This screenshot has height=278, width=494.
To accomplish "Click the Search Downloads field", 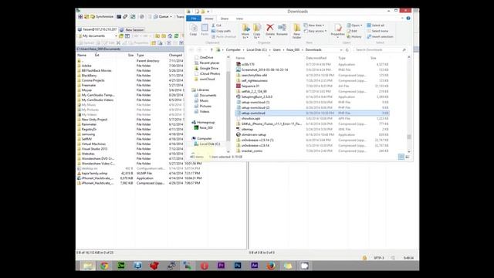I will click(381, 49).
